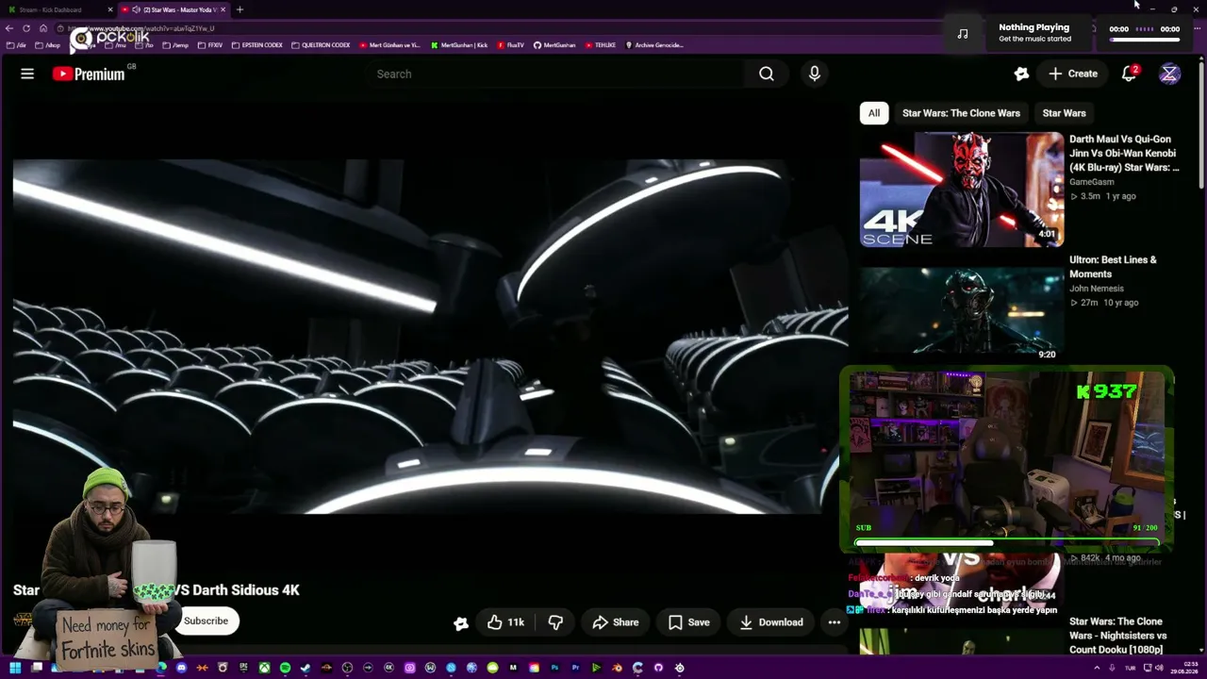Screen dimensions: 1207x679
Task: Open the Ultron video thumbnail
Action: 962,310
